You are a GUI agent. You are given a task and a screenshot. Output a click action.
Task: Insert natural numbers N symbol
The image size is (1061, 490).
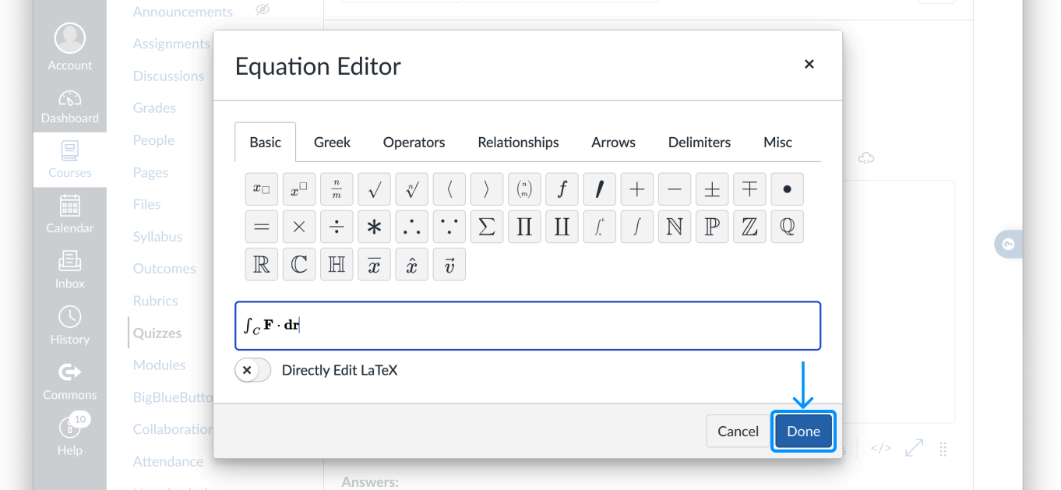[x=675, y=227]
